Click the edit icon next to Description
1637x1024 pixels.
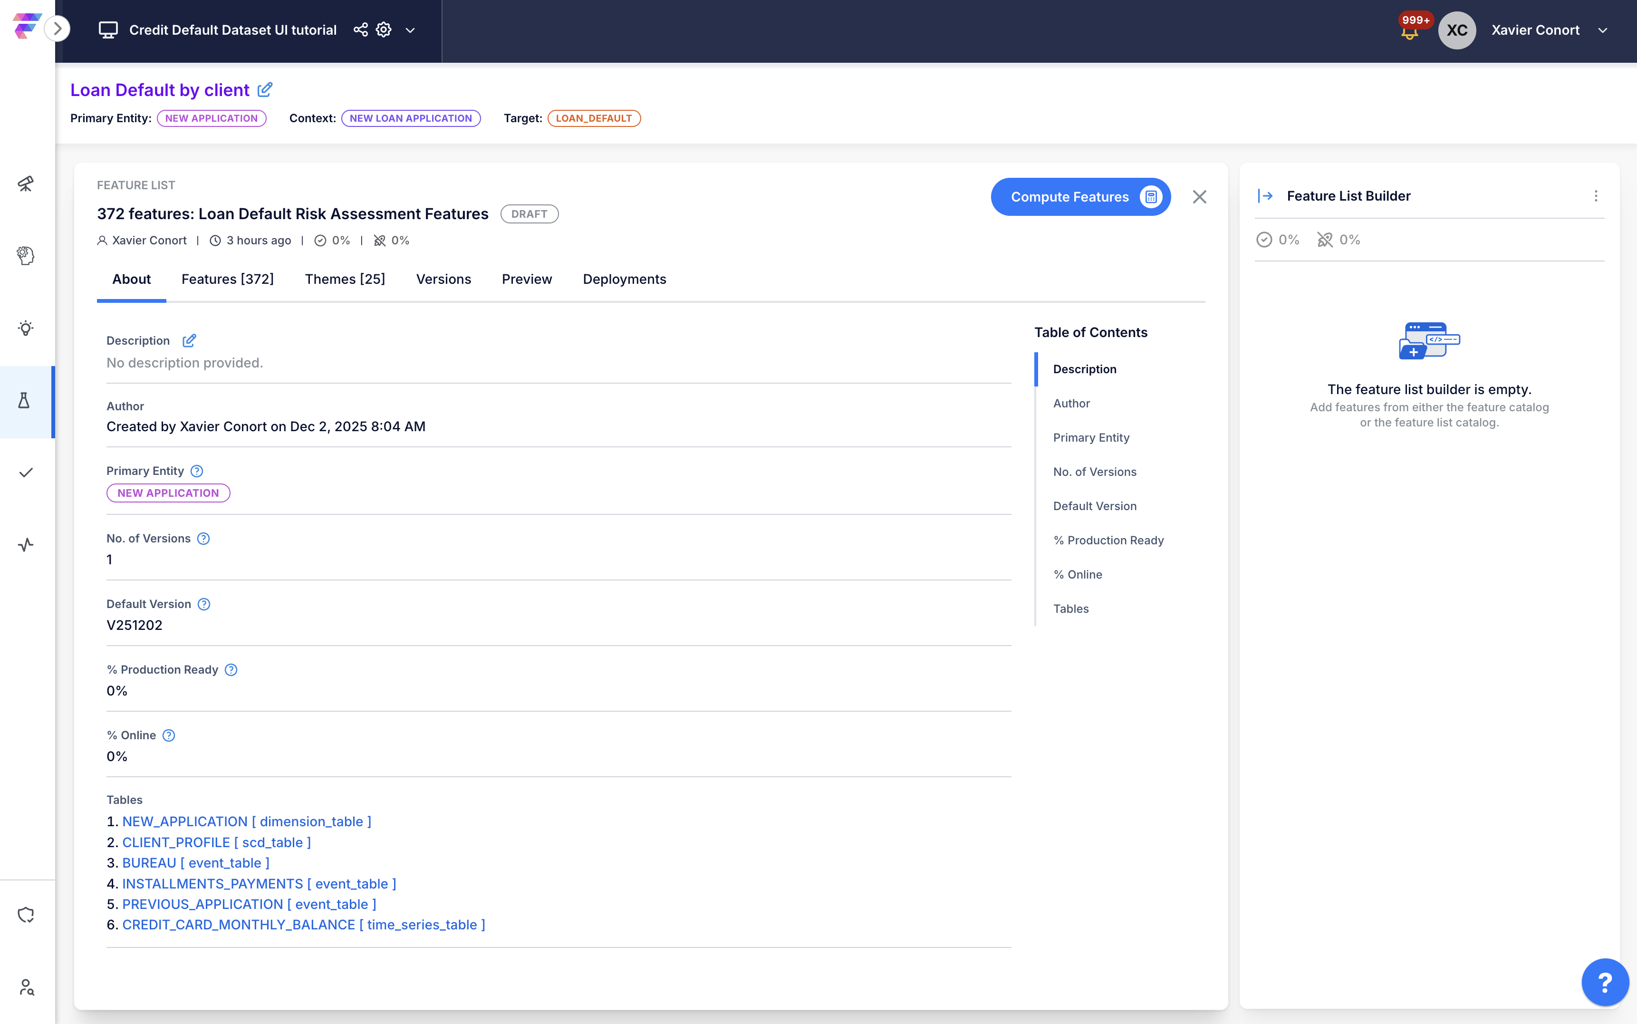click(x=189, y=340)
